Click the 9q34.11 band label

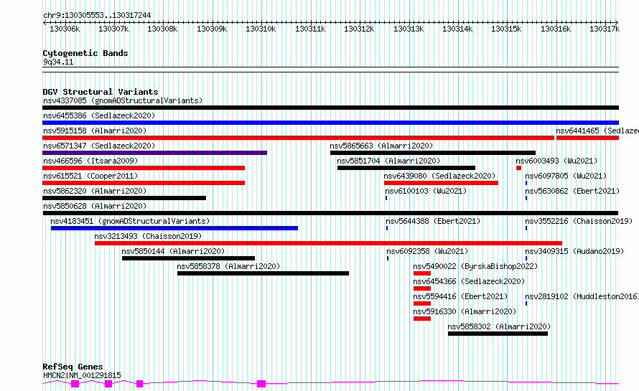(58, 62)
